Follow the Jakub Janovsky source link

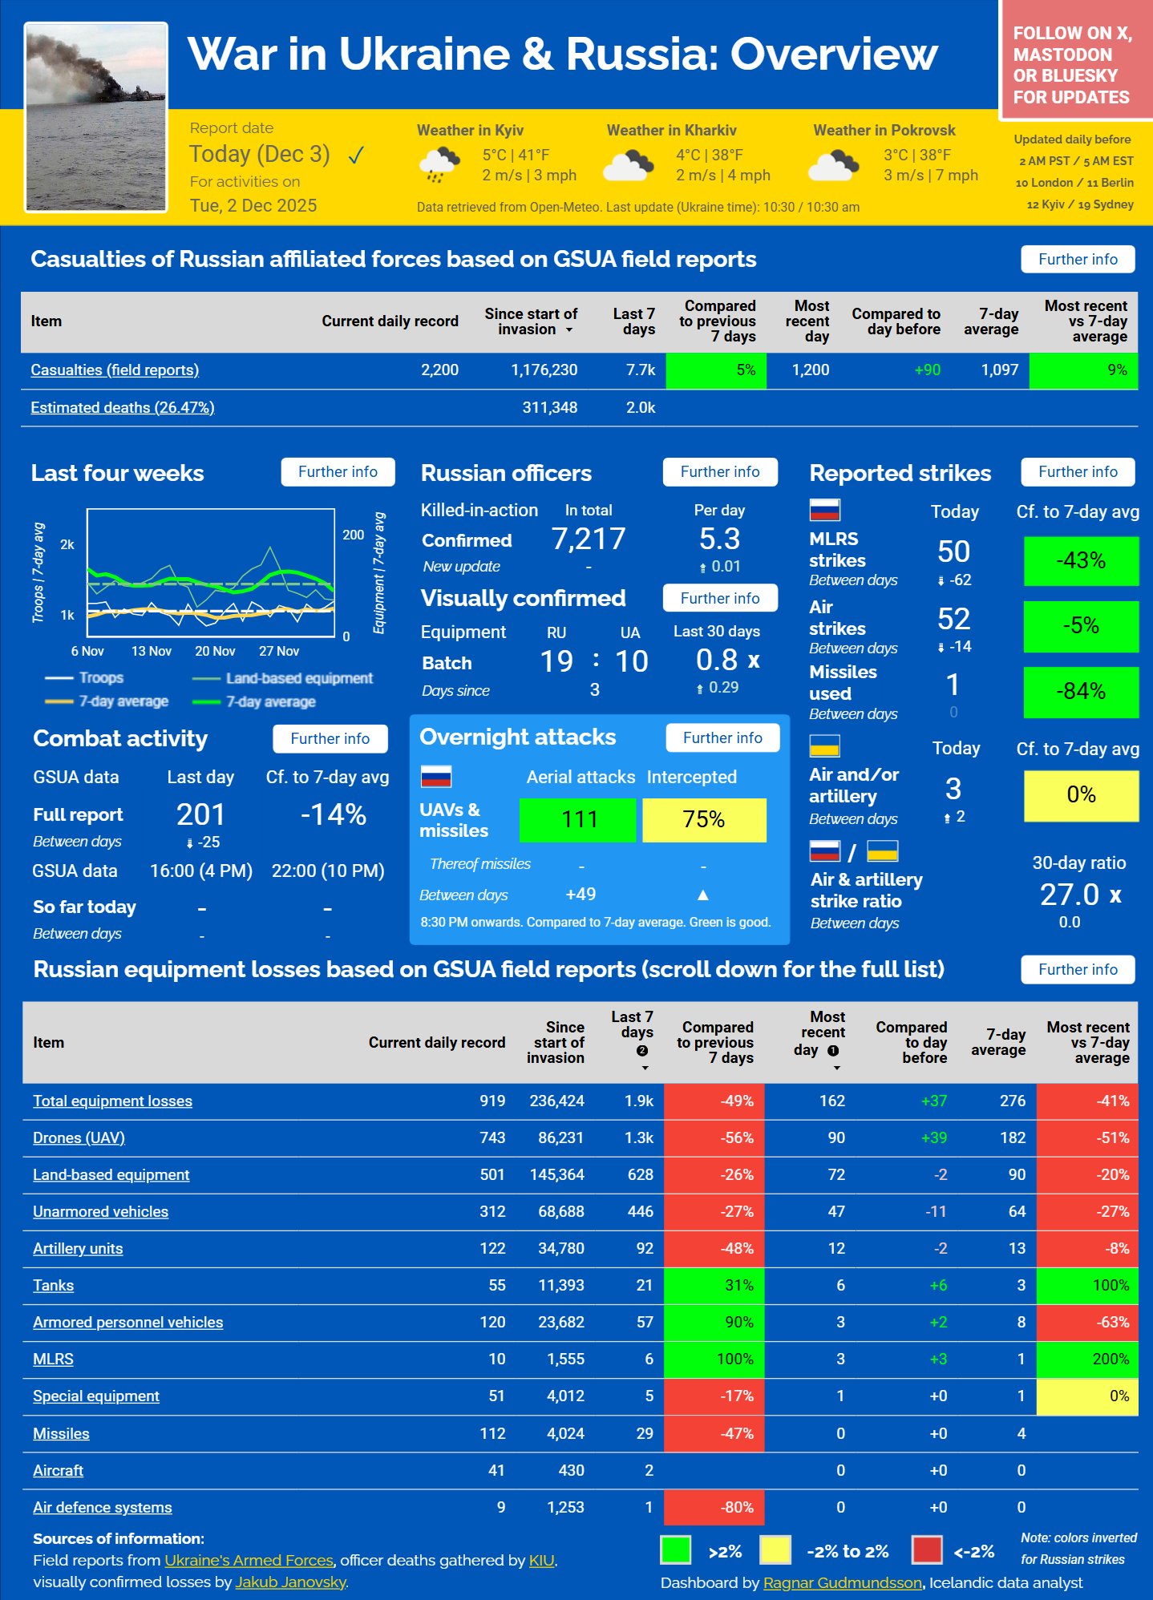pos(291,1582)
